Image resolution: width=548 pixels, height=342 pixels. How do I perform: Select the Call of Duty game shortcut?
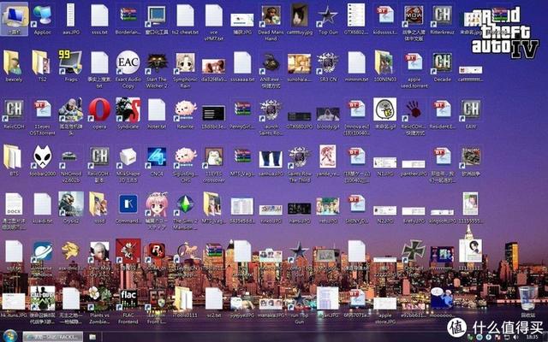click(x=42, y=298)
